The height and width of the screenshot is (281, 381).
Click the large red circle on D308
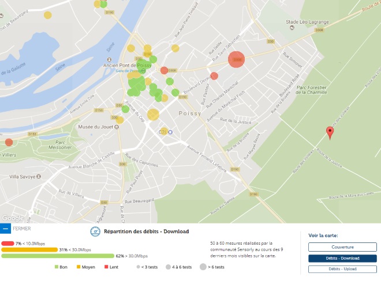pos(237,59)
